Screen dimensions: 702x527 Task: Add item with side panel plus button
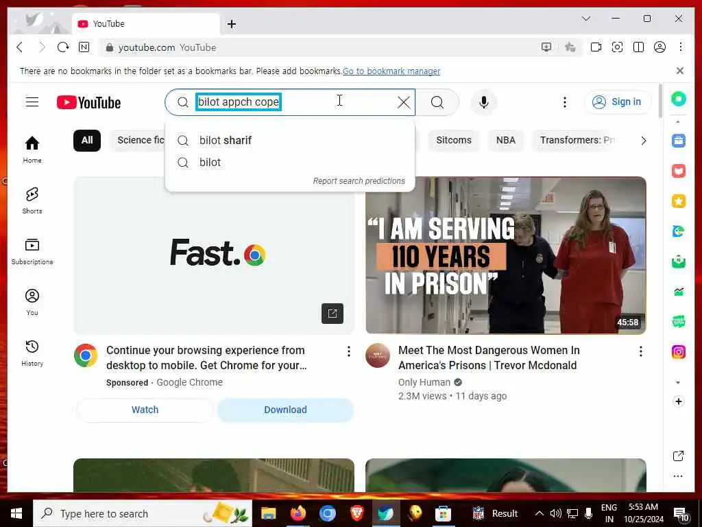point(678,401)
